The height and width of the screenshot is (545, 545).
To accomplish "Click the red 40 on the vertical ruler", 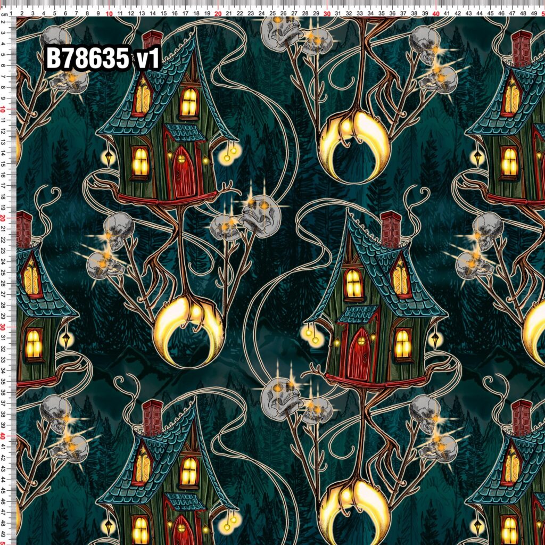I will [3, 436].
